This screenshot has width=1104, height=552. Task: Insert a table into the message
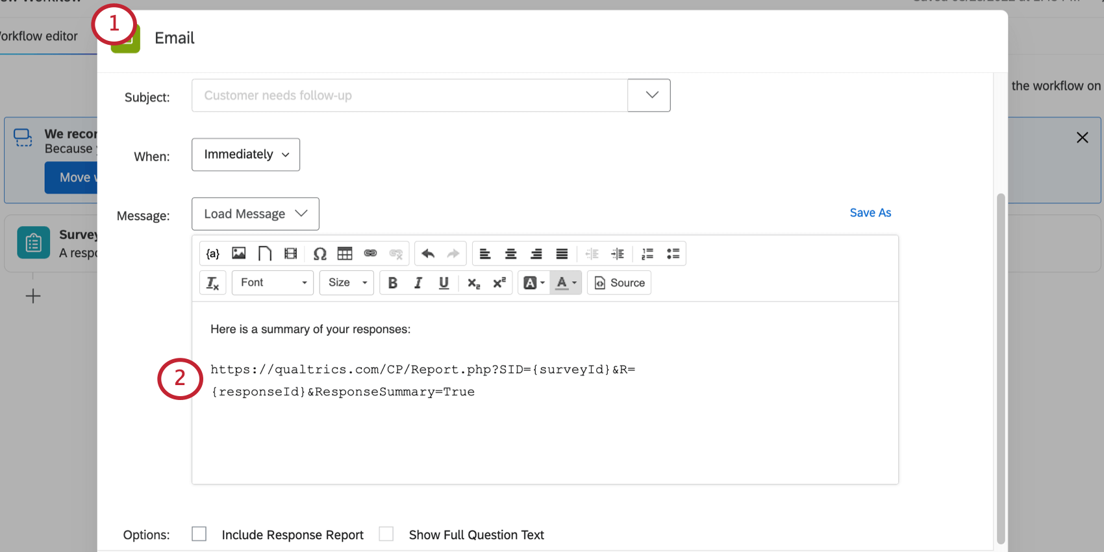coord(345,254)
